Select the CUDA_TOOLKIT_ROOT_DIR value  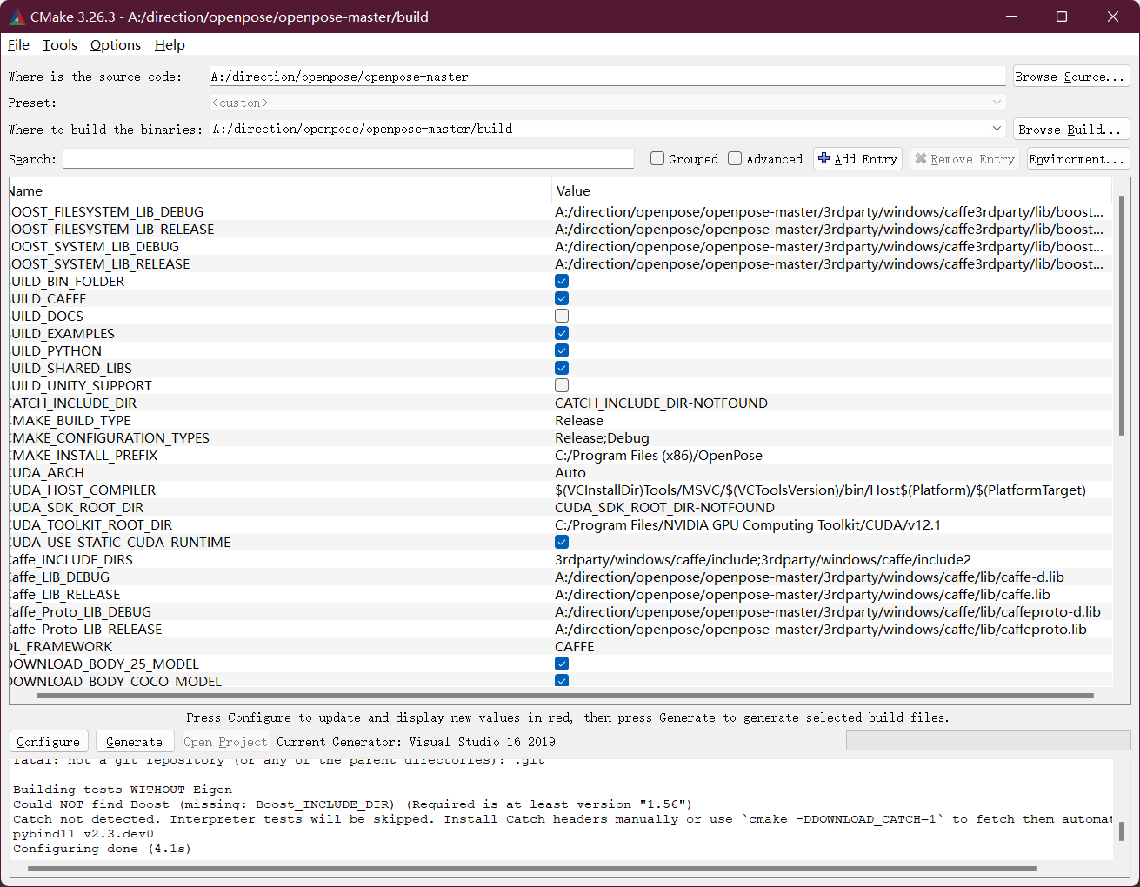coord(748,524)
